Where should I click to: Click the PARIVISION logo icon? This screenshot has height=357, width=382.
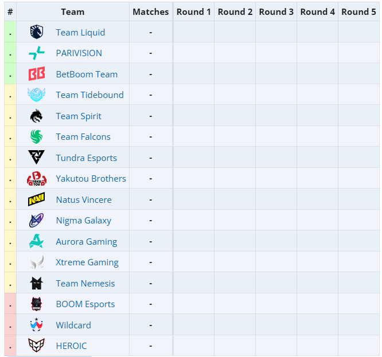coord(37,53)
